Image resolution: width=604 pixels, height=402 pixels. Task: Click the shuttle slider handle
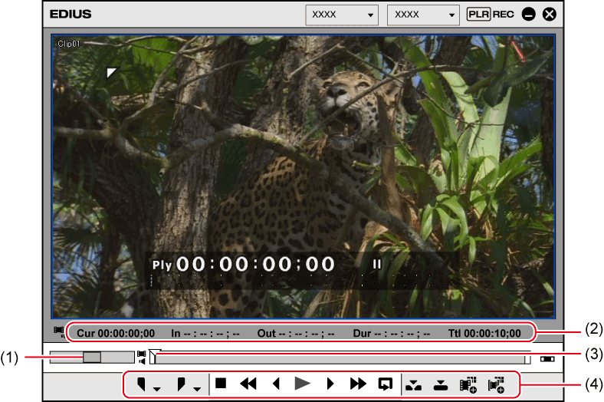click(x=92, y=357)
